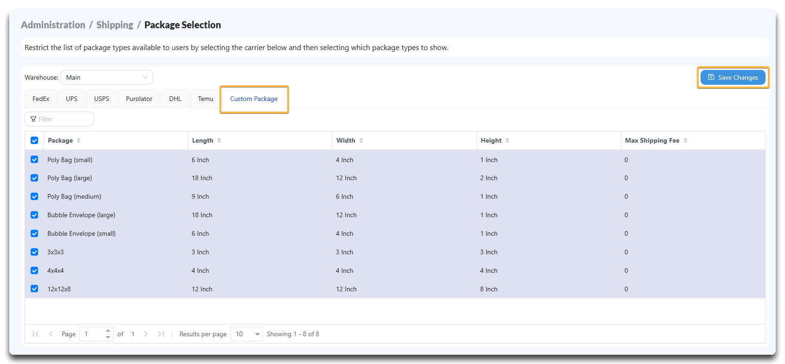Uncheck the 12x12x8 package checkbox
The image size is (785, 364).
pos(34,289)
